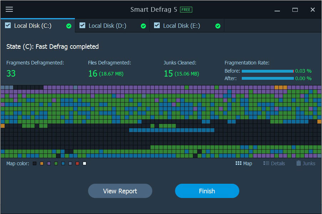
Task: Open the Junks view
Action: click(x=306, y=163)
